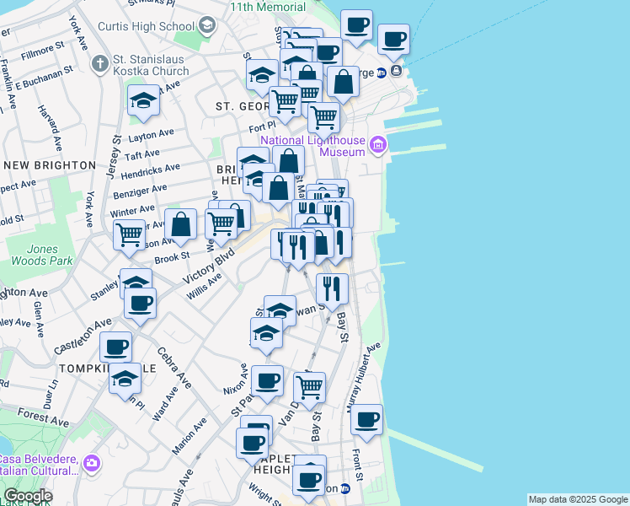Select the shopping cart pin west of Victory Blvd
Image resolution: width=630 pixels, height=506 pixels.
[x=221, y=227]
